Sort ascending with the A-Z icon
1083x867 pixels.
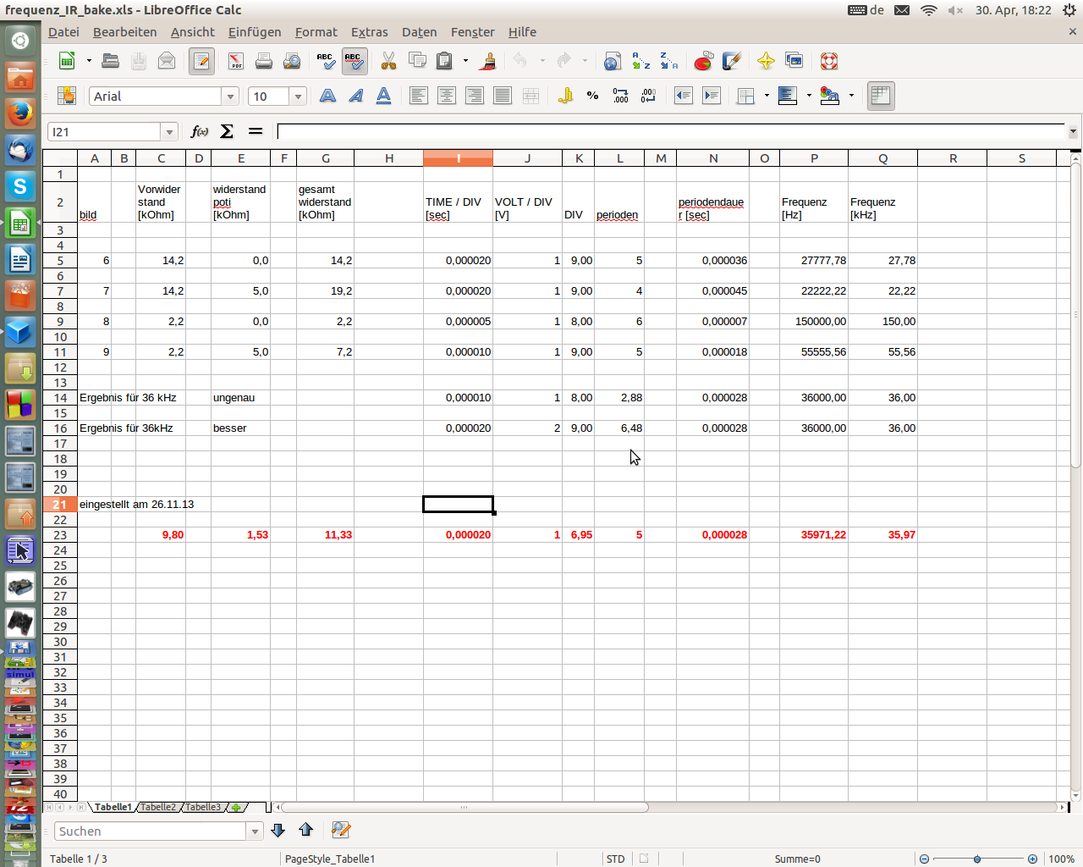(641, 61)
